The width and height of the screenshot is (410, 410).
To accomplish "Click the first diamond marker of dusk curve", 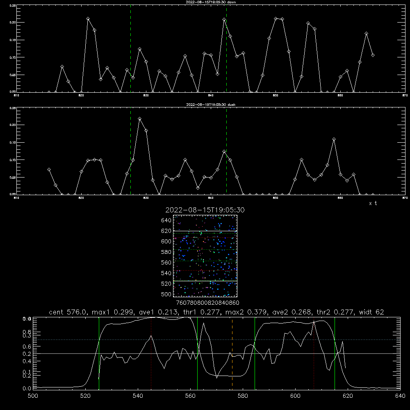I will (x=49, y=170).
